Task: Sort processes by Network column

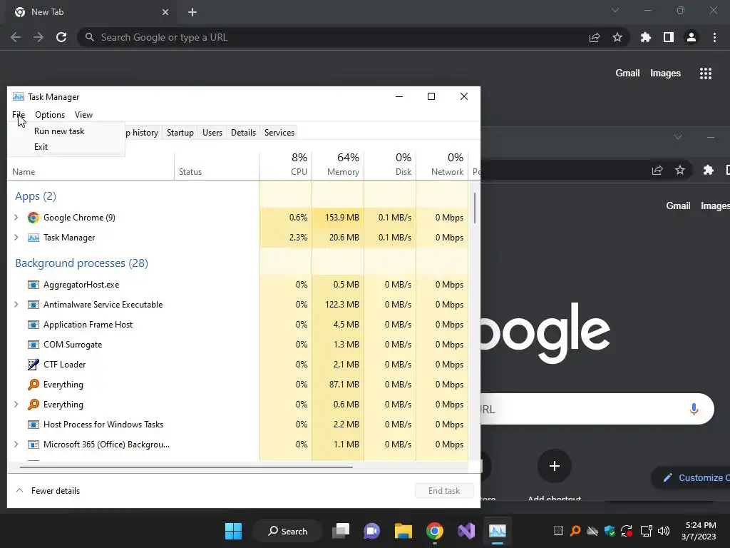Action: tap(442, 165)
